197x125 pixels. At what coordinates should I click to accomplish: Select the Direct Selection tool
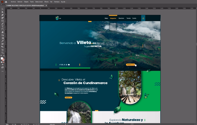(2, 12)
